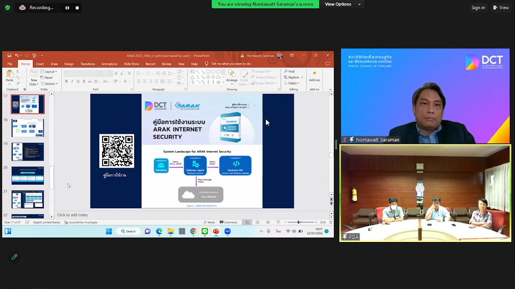Click the Windows Start button
This screenshot has height=289, width=515.
point(109,231)
